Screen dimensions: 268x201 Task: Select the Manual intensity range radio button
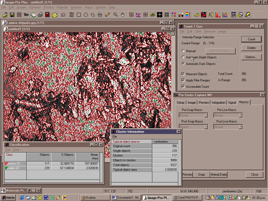pos(183,51)
